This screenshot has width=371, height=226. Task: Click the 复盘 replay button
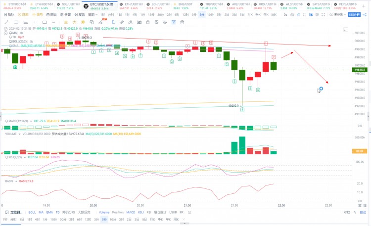(x=80, y=15)
